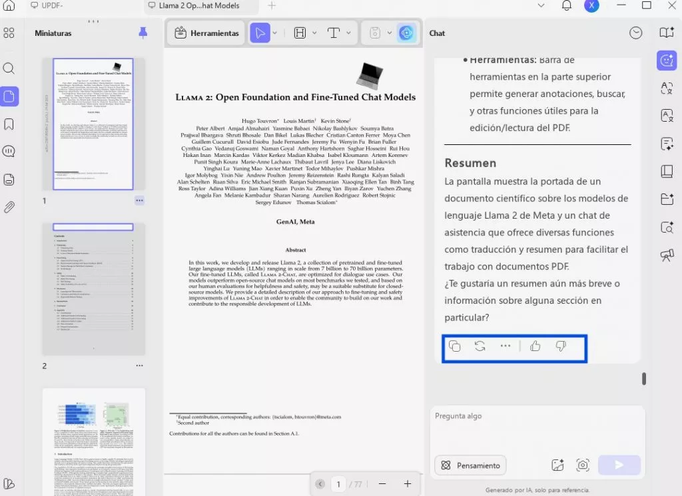Open options menu for page 1 thumbnail

coord(139,200)
